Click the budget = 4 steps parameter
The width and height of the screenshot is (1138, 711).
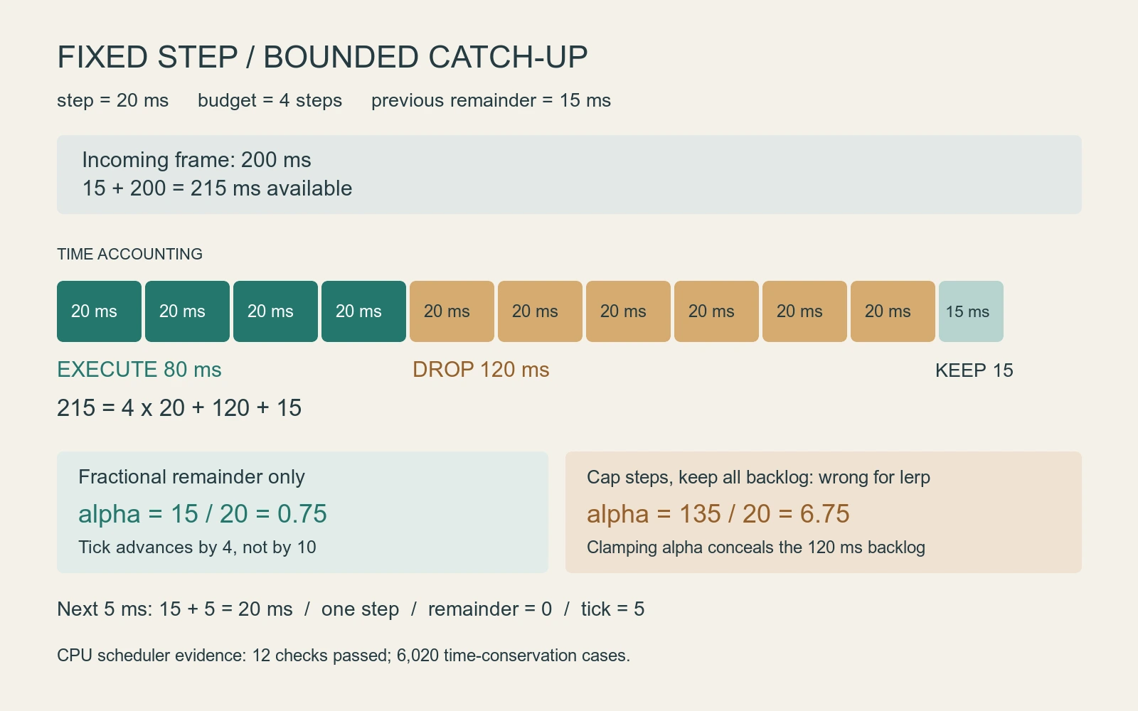click(270, 100)
